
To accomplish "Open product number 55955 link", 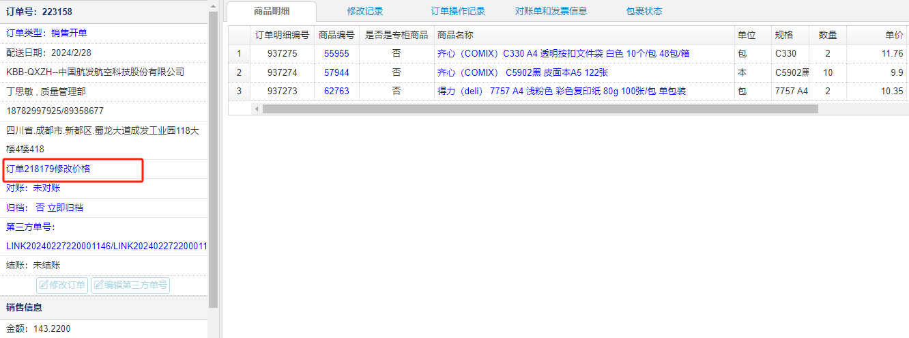I will [x=336, y=53].
